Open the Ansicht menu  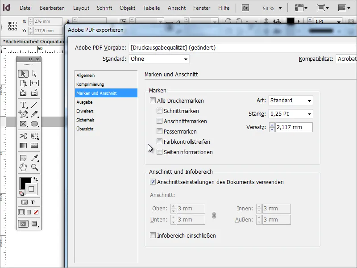(177, 8)
